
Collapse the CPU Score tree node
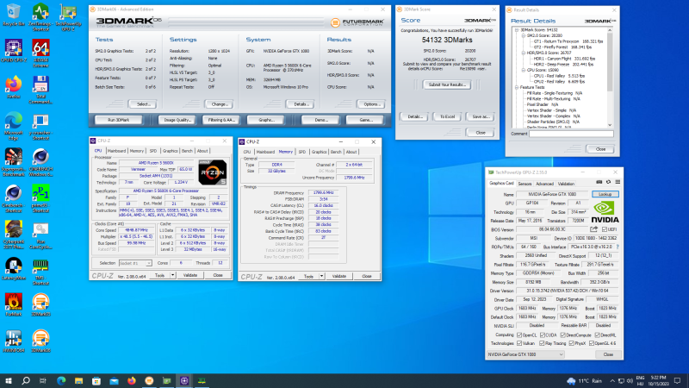point(524,70)
